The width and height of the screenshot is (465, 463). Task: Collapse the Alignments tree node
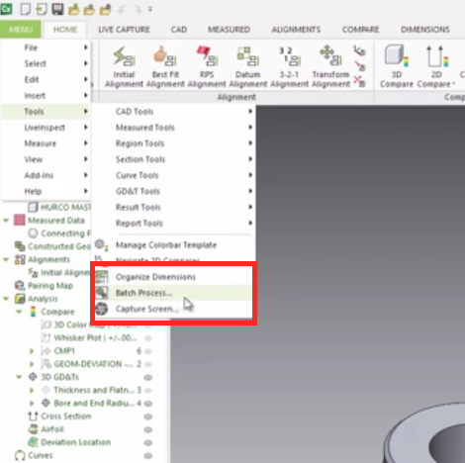(x=6, y=259)
